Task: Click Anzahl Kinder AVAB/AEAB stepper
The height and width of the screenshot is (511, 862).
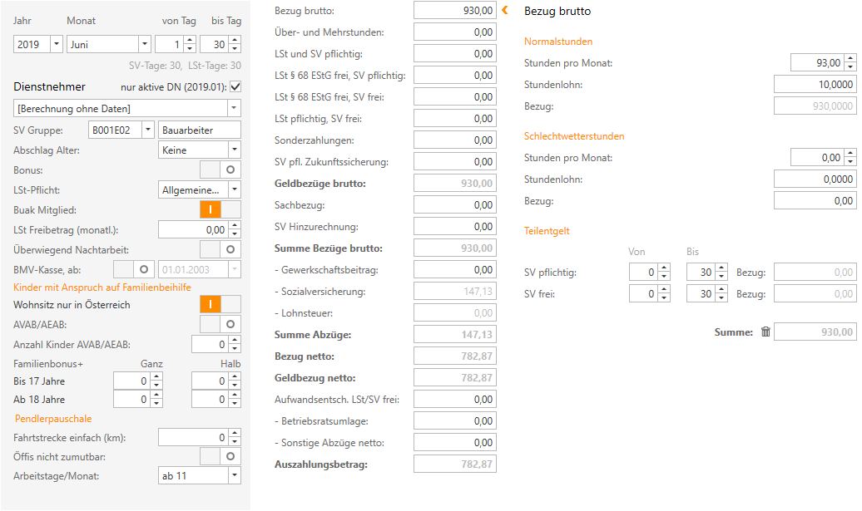Action: pyautogui.click(x=235, y=344)
